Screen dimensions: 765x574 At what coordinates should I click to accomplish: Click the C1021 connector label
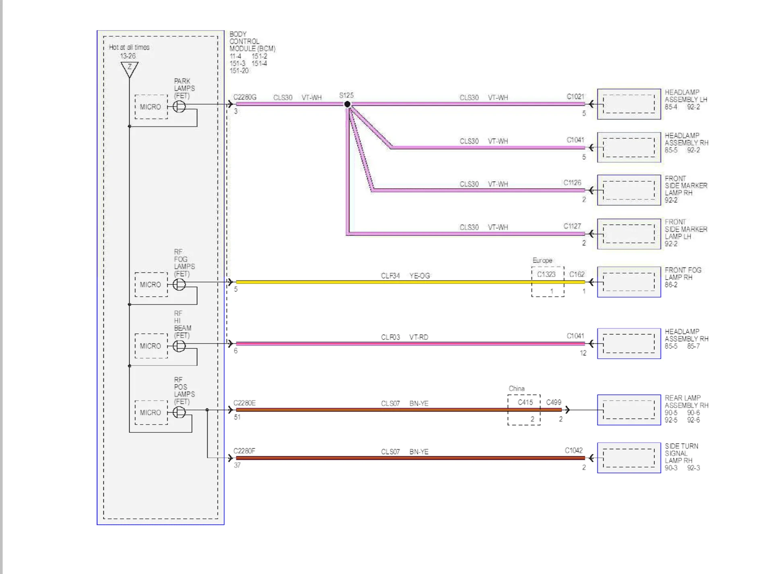(x=575, y=97)
